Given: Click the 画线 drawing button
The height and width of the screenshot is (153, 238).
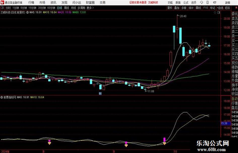Looking at the screenshot, I should (198, 8).
